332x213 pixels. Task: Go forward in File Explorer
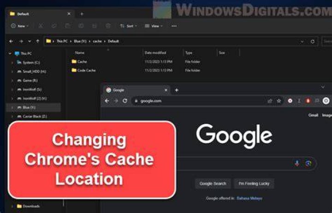tap(21, 41)
